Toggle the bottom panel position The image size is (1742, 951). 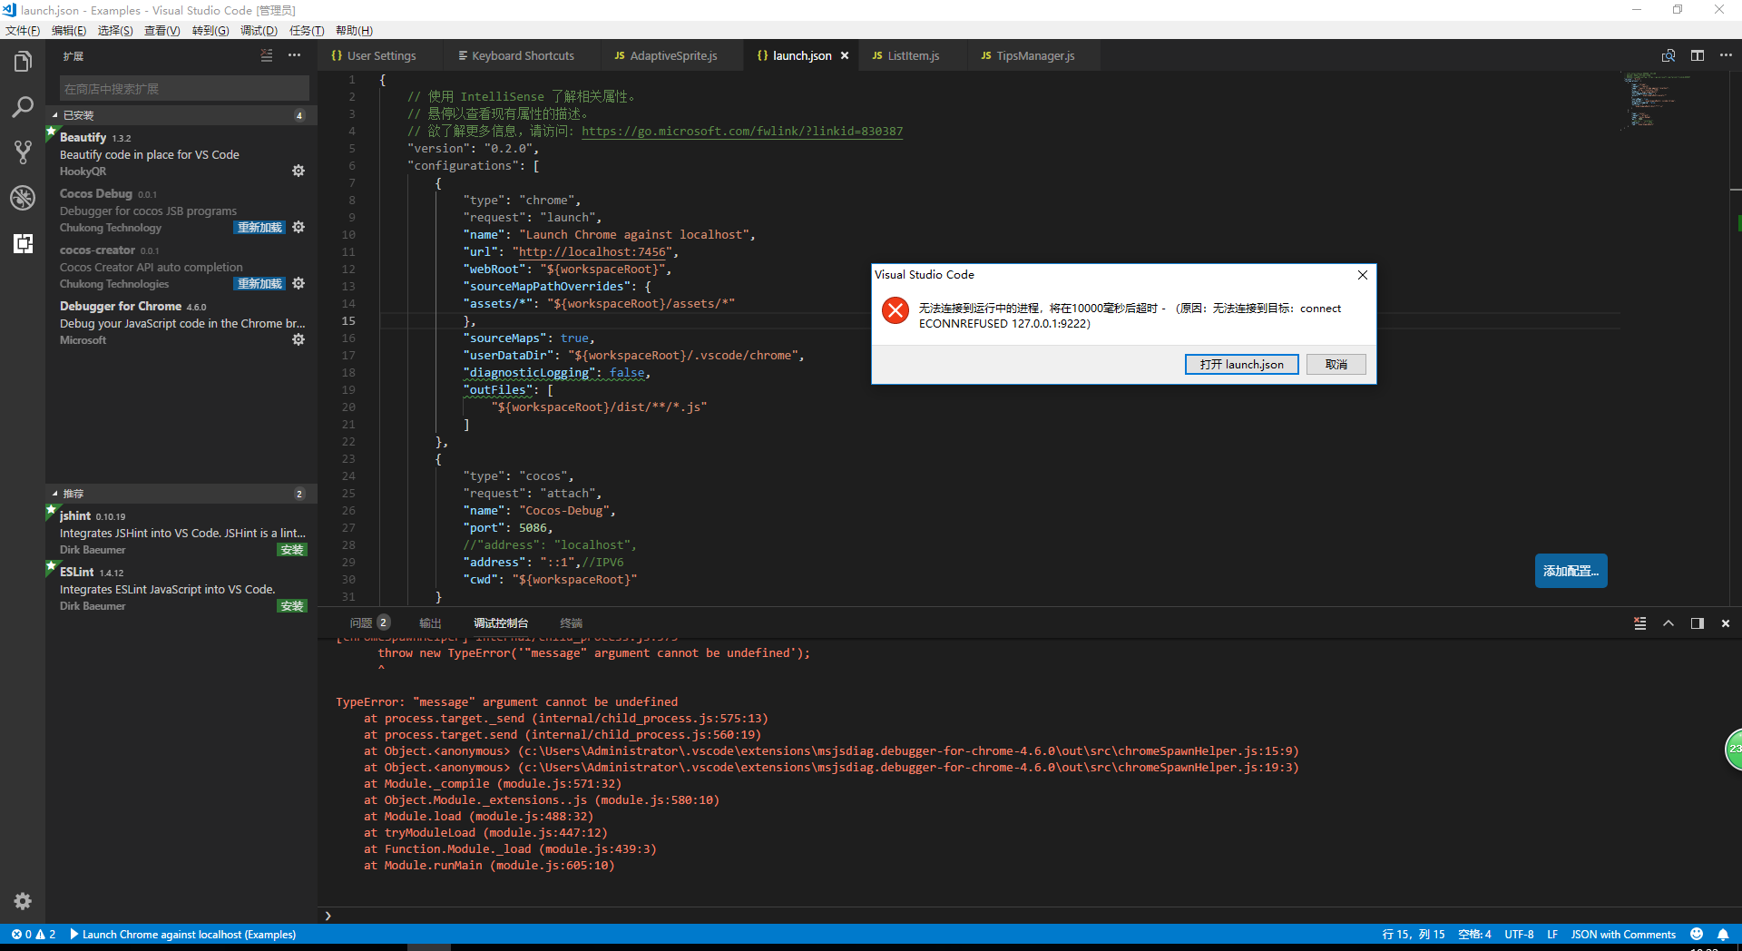pos(1697,623)
